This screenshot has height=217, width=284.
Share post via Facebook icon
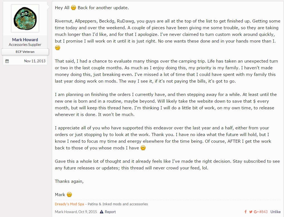[246, 212]
